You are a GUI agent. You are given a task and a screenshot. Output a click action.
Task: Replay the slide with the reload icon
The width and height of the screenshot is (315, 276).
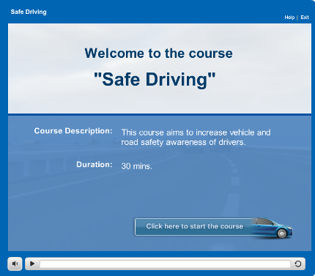[298, 264]
